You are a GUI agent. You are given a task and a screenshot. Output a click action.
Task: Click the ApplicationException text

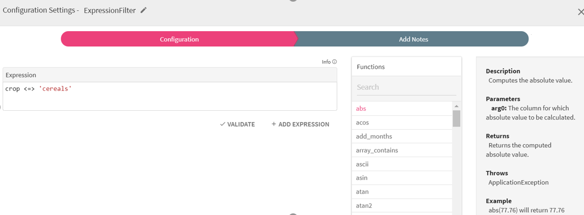(x=518, y=182)
